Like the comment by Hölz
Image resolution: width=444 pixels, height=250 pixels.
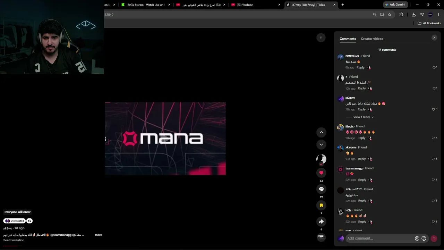coord(433,222)
